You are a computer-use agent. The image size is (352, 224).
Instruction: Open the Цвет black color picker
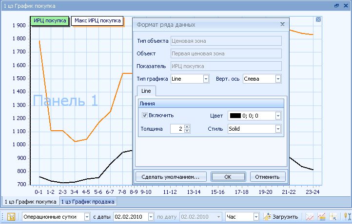(278, 116)
